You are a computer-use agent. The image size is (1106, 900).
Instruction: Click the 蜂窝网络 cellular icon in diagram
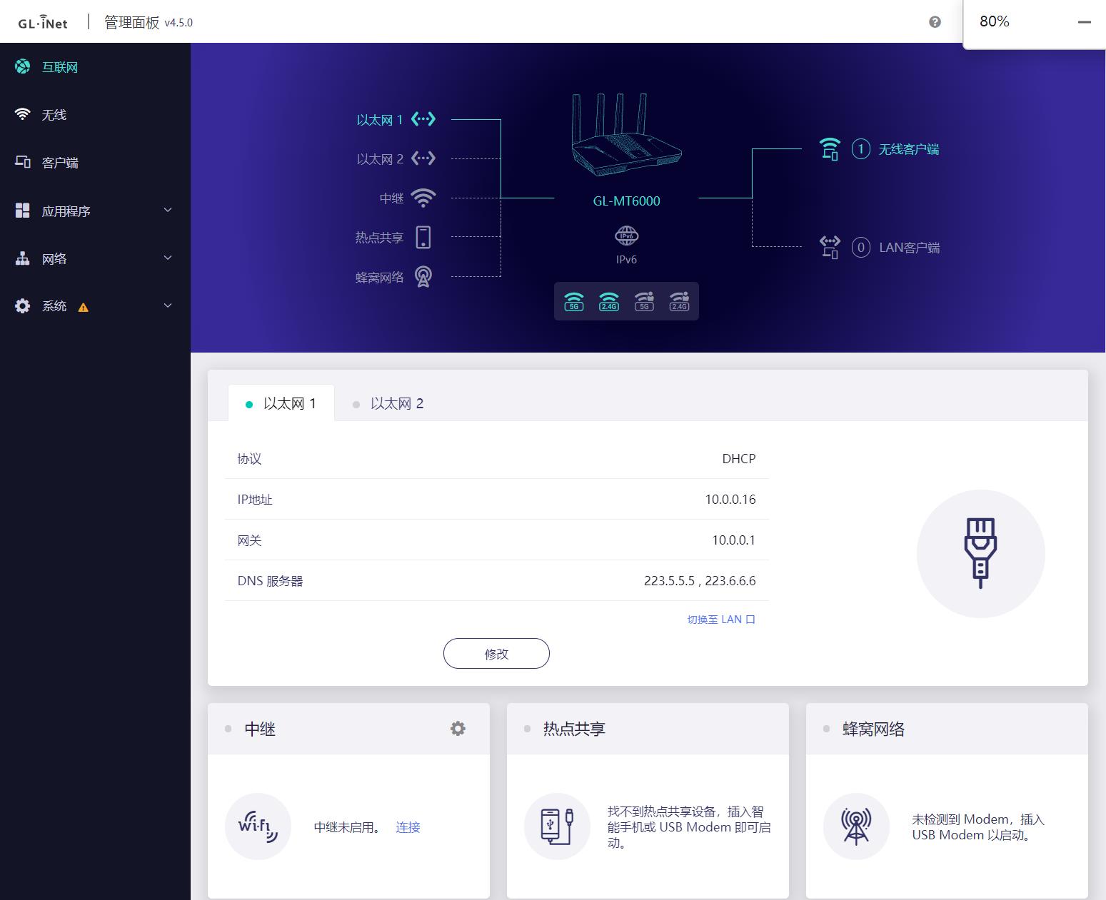coord(424,276)
